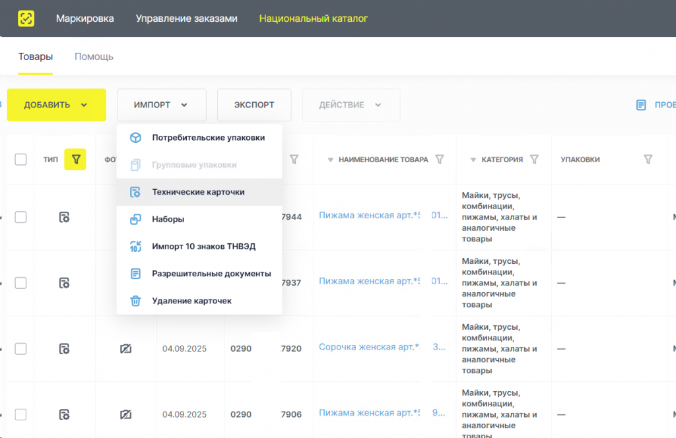676x438 pixels.
Task: Click filter icon next to НАИМЕНОВАНИЕ ТОВАРА
Action: [x=440, y=159]
